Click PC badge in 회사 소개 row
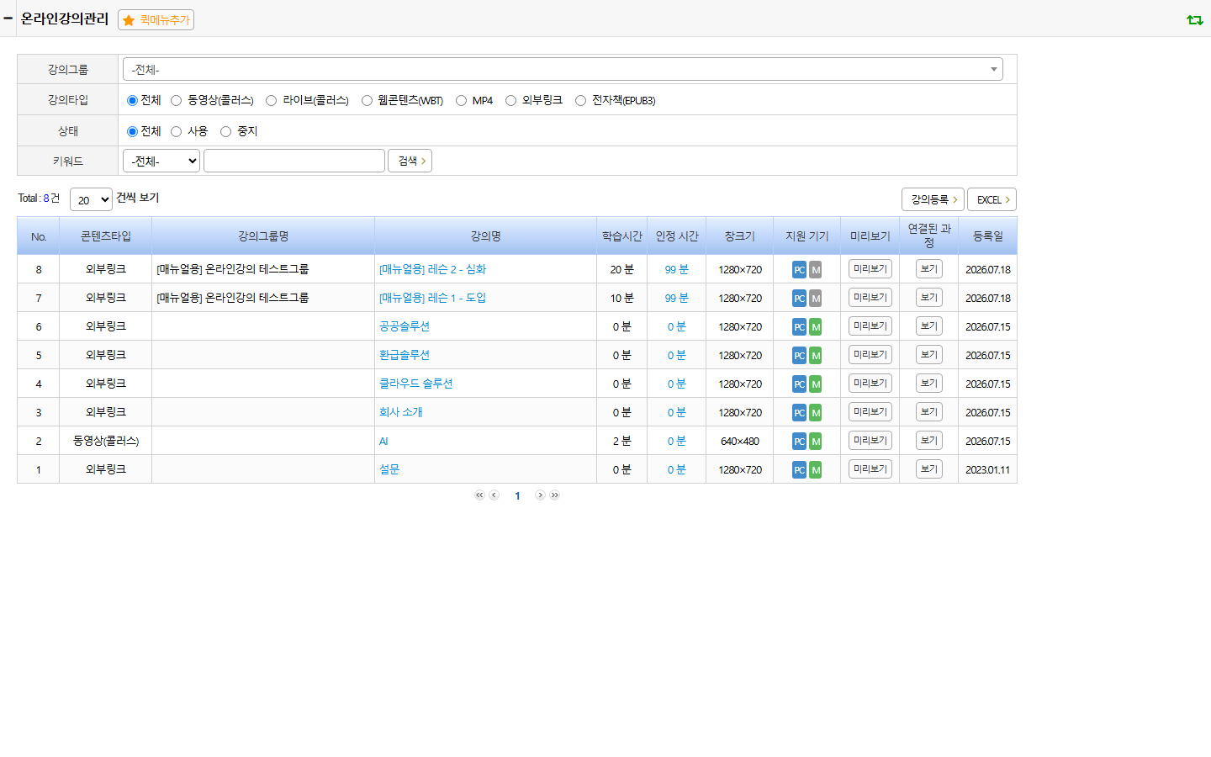This screenshot has height=757, width=1211. pos(799,413)
